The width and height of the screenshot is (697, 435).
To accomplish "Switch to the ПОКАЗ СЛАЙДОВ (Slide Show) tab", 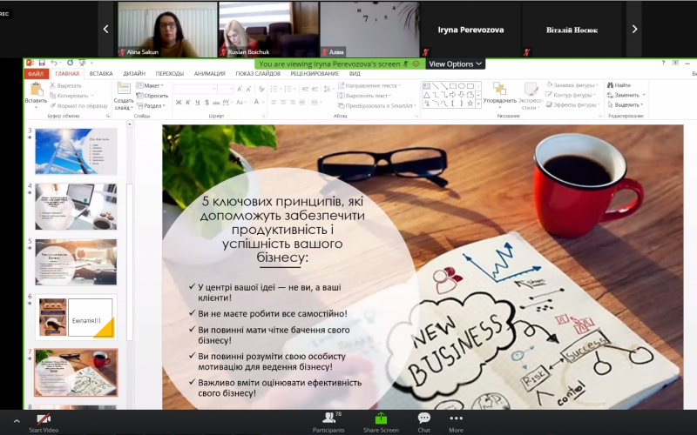I will (x=258, y=74).
